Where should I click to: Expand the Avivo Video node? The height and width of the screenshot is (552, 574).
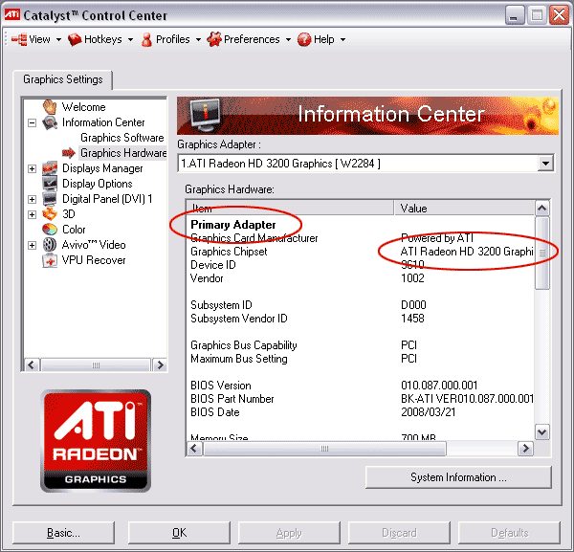33,245
